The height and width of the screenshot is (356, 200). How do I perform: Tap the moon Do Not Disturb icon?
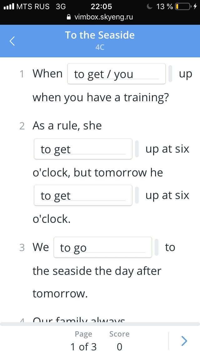click(x=149, y=6)
